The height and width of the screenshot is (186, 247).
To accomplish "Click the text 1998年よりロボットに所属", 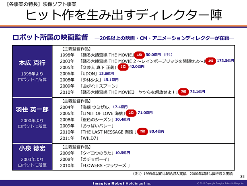I will click(x=32, y=77).
